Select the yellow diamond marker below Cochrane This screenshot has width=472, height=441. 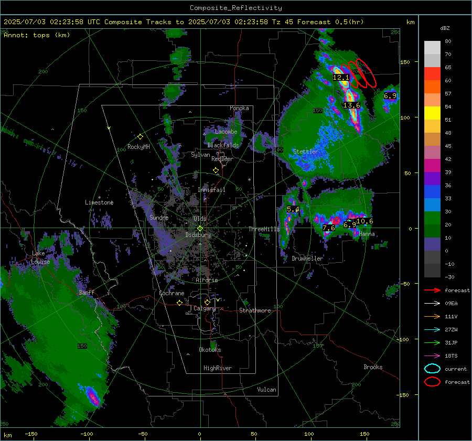coord(179,303)
